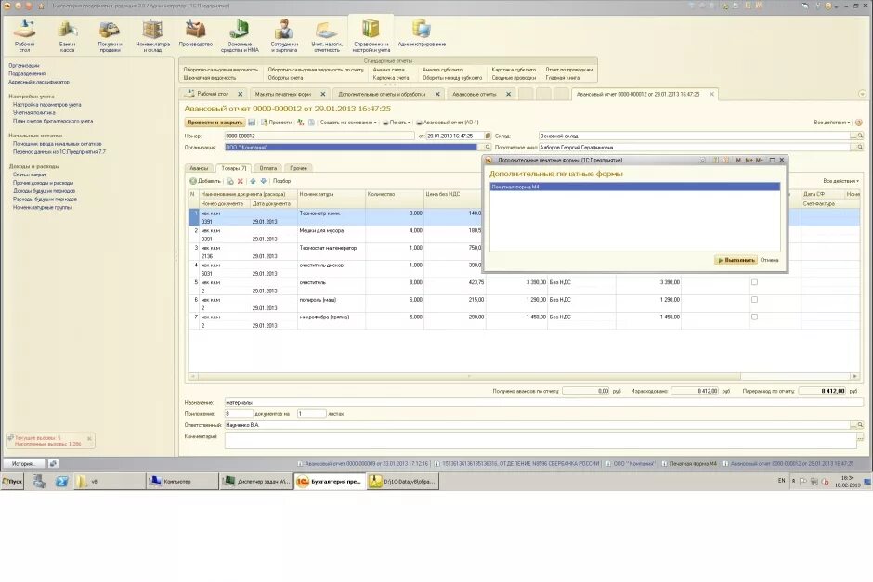Viewport: 873px width, 582px height.
Task: Click the help icon at the right of Все действия
Action: click(x=858, y=123)
